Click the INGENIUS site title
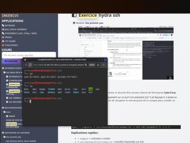 [x=10, y=15]
